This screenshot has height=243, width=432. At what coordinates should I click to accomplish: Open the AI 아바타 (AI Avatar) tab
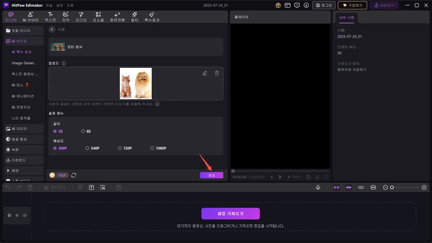click(x=30, y=17)
